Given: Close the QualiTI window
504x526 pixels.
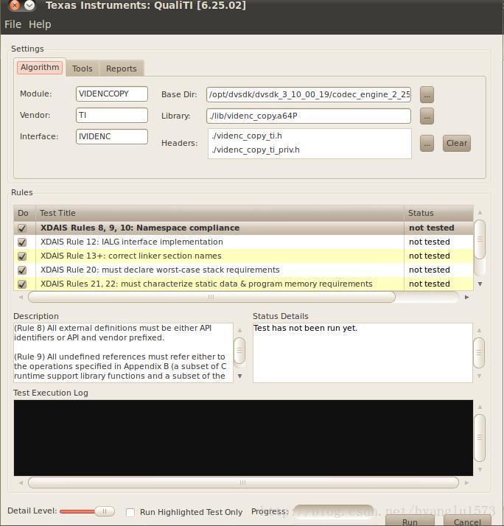Looking at the screenshot, I should click(x=15, y=5).
